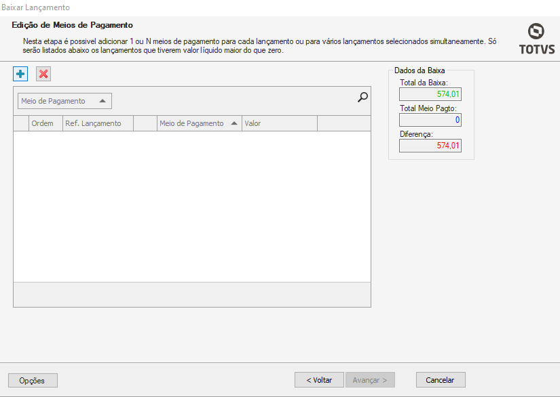
Task: Click the TOTVS logo
Action: pyautogui.click(x=536, y=39)
